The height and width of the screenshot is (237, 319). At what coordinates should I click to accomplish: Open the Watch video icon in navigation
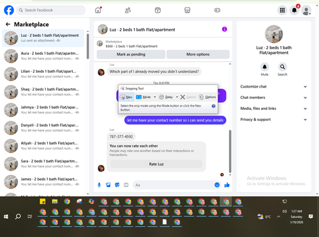[158, 10]
